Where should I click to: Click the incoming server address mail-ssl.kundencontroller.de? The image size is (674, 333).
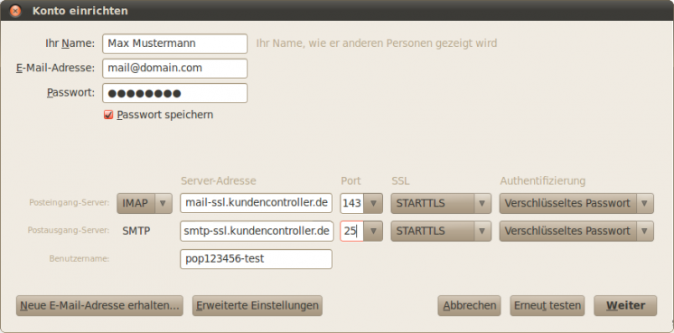[x=257, y=203]
